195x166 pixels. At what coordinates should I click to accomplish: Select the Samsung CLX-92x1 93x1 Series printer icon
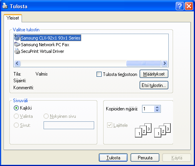pyautogui.click(x=17, y=38)
